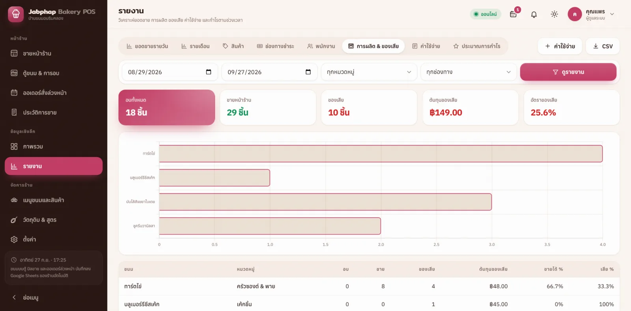Screen dimensions: 631x311
Task: Click the end date field 09/27/2026
Action: point(269,72)
